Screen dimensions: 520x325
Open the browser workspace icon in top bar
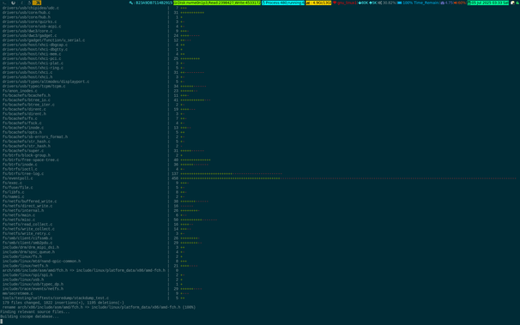(13, 3)
